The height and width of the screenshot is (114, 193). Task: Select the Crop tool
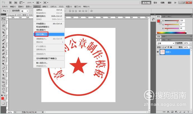click(x=3, y=33)
